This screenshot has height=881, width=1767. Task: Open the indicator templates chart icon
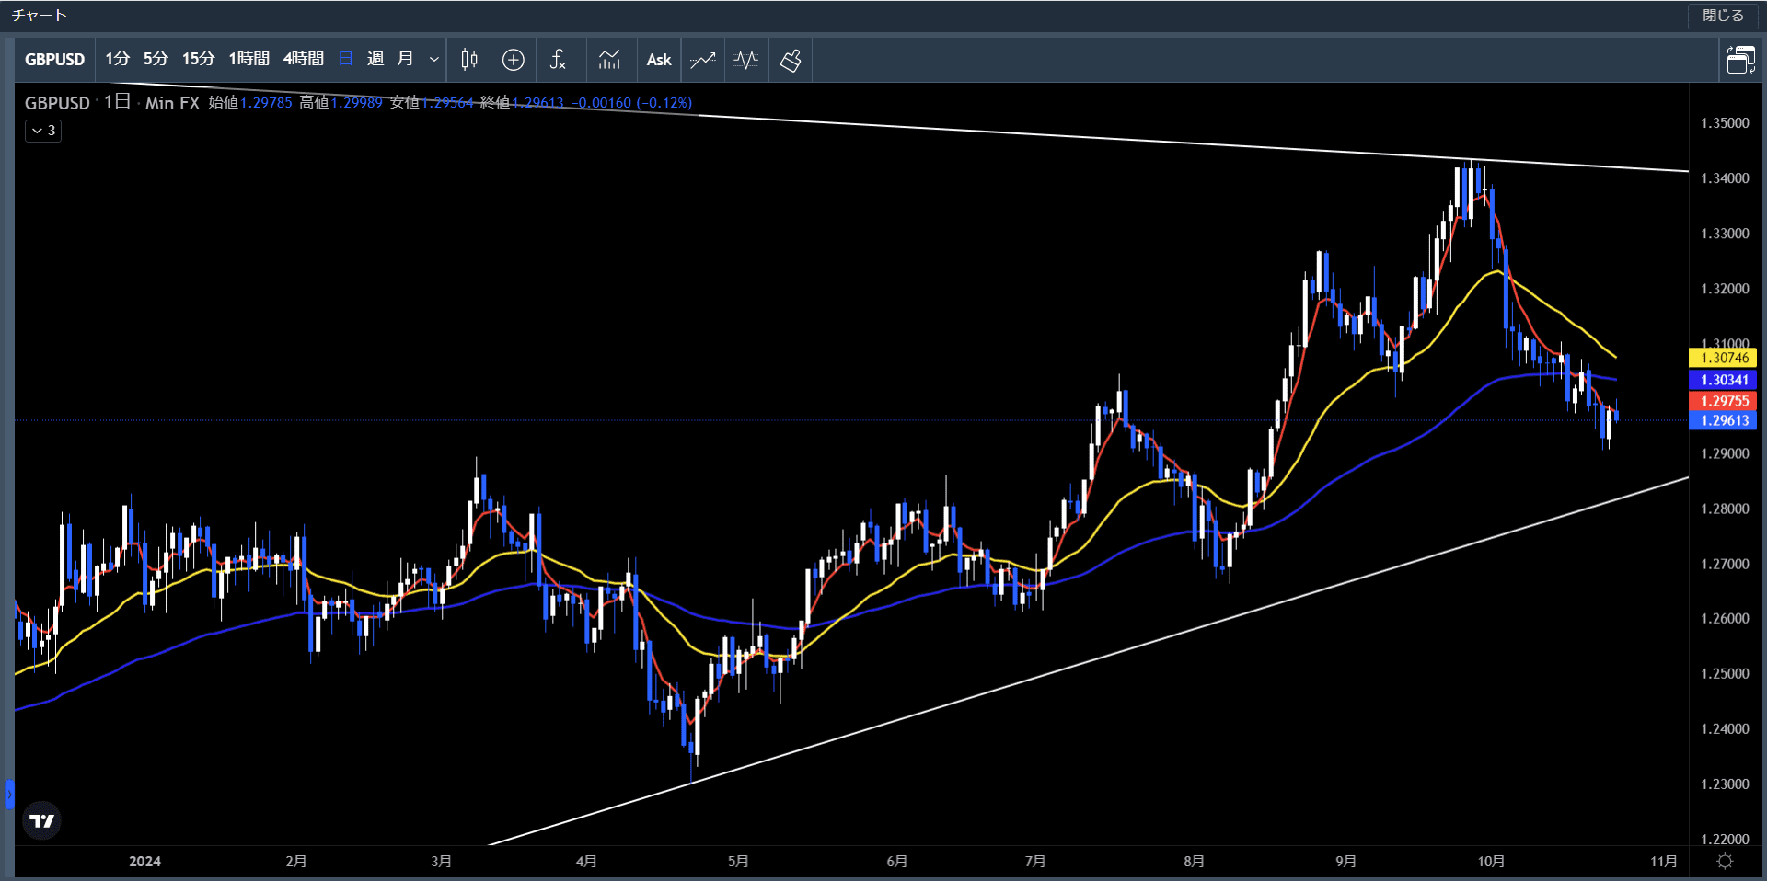[609, 60]
